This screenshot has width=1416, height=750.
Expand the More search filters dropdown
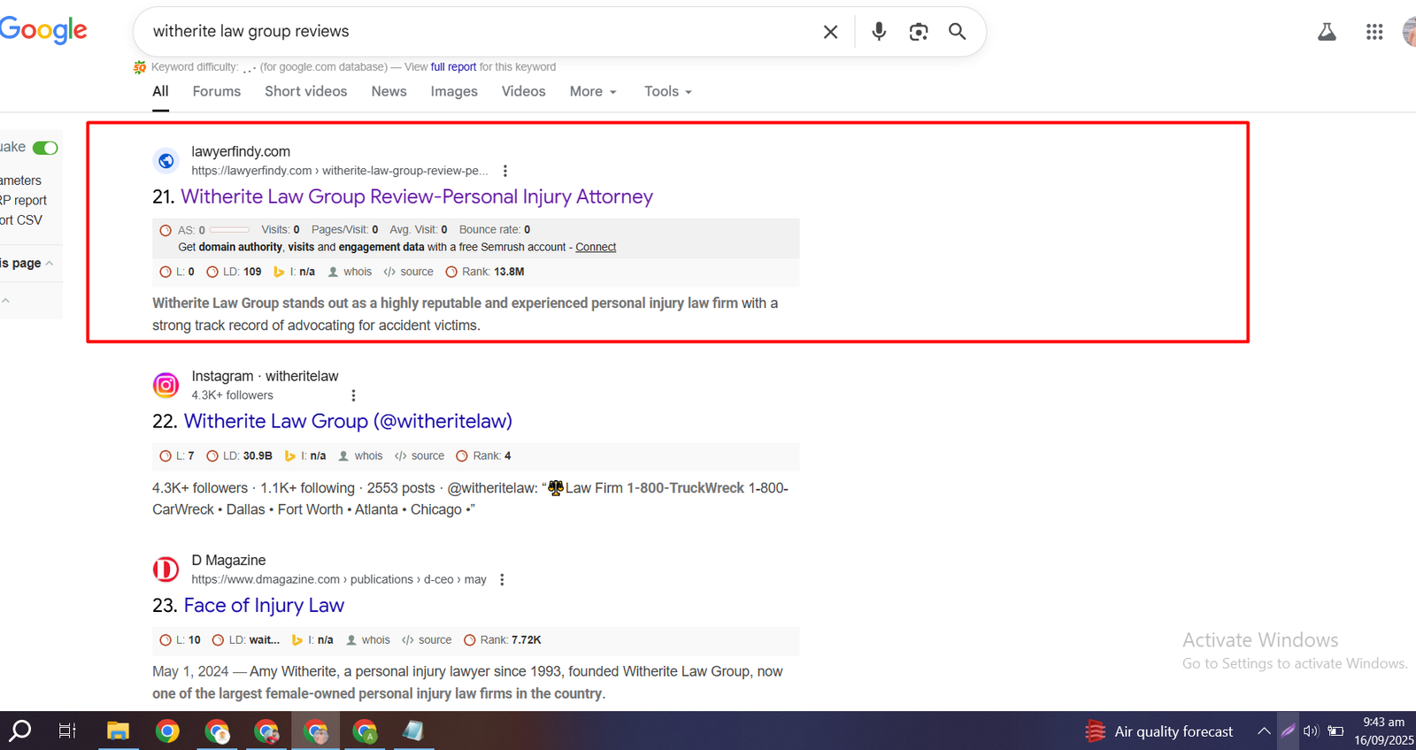pos(593,91)
